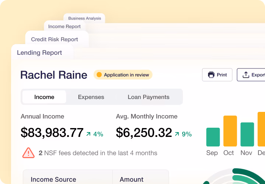Click the Application in review status badge
This screenshot has width=265, height=184.
pyautogui.click(x=123, y=75)
